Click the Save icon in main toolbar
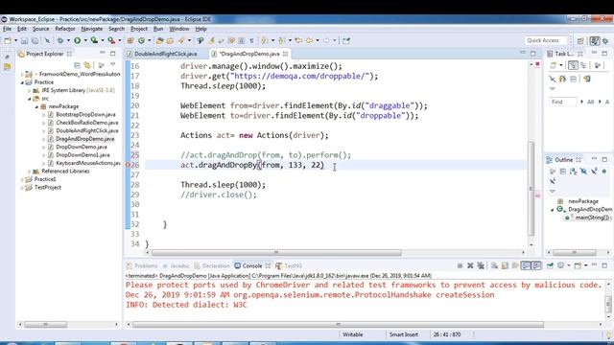Image resolution: width=614 pixels, height=345 pixels. click(24, 40)
